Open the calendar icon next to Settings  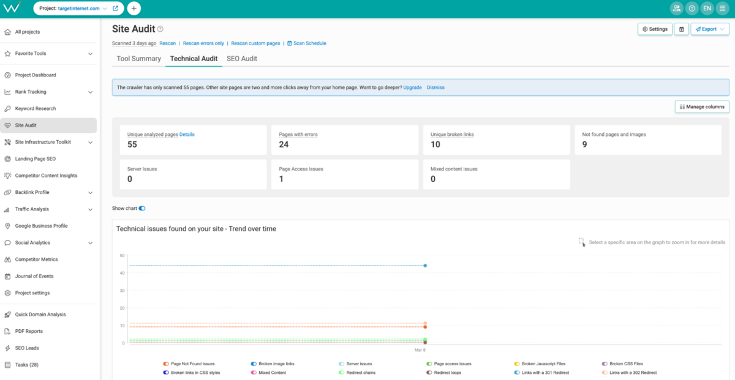pyautogui.click(x=681, y=29)
